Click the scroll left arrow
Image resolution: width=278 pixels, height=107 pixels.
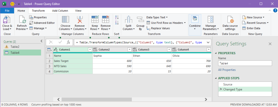point(59,99)
